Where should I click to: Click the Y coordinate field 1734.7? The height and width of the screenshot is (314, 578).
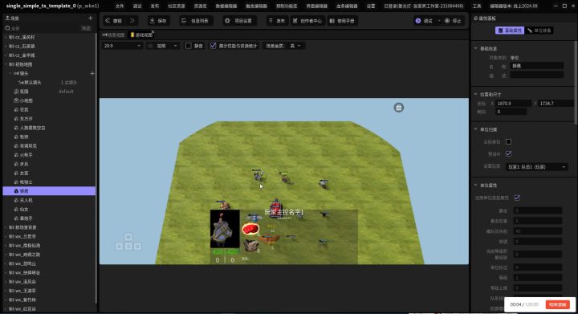coord(556,103)
